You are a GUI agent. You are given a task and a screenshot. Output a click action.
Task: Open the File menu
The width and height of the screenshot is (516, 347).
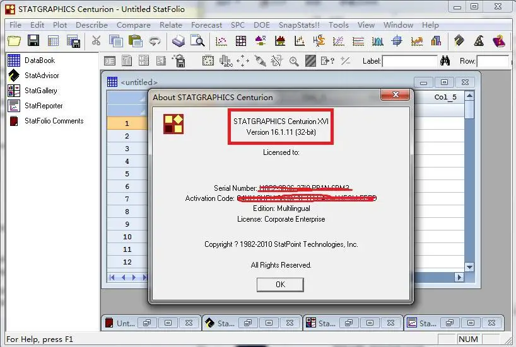tap(15, 25)
